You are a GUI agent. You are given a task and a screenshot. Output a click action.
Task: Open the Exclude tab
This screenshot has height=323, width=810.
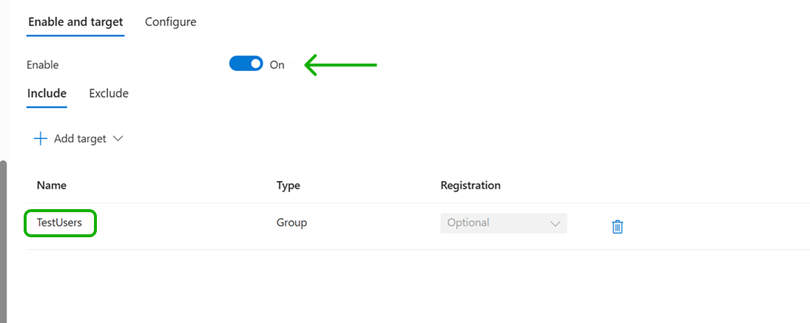[x=109, y=93]
